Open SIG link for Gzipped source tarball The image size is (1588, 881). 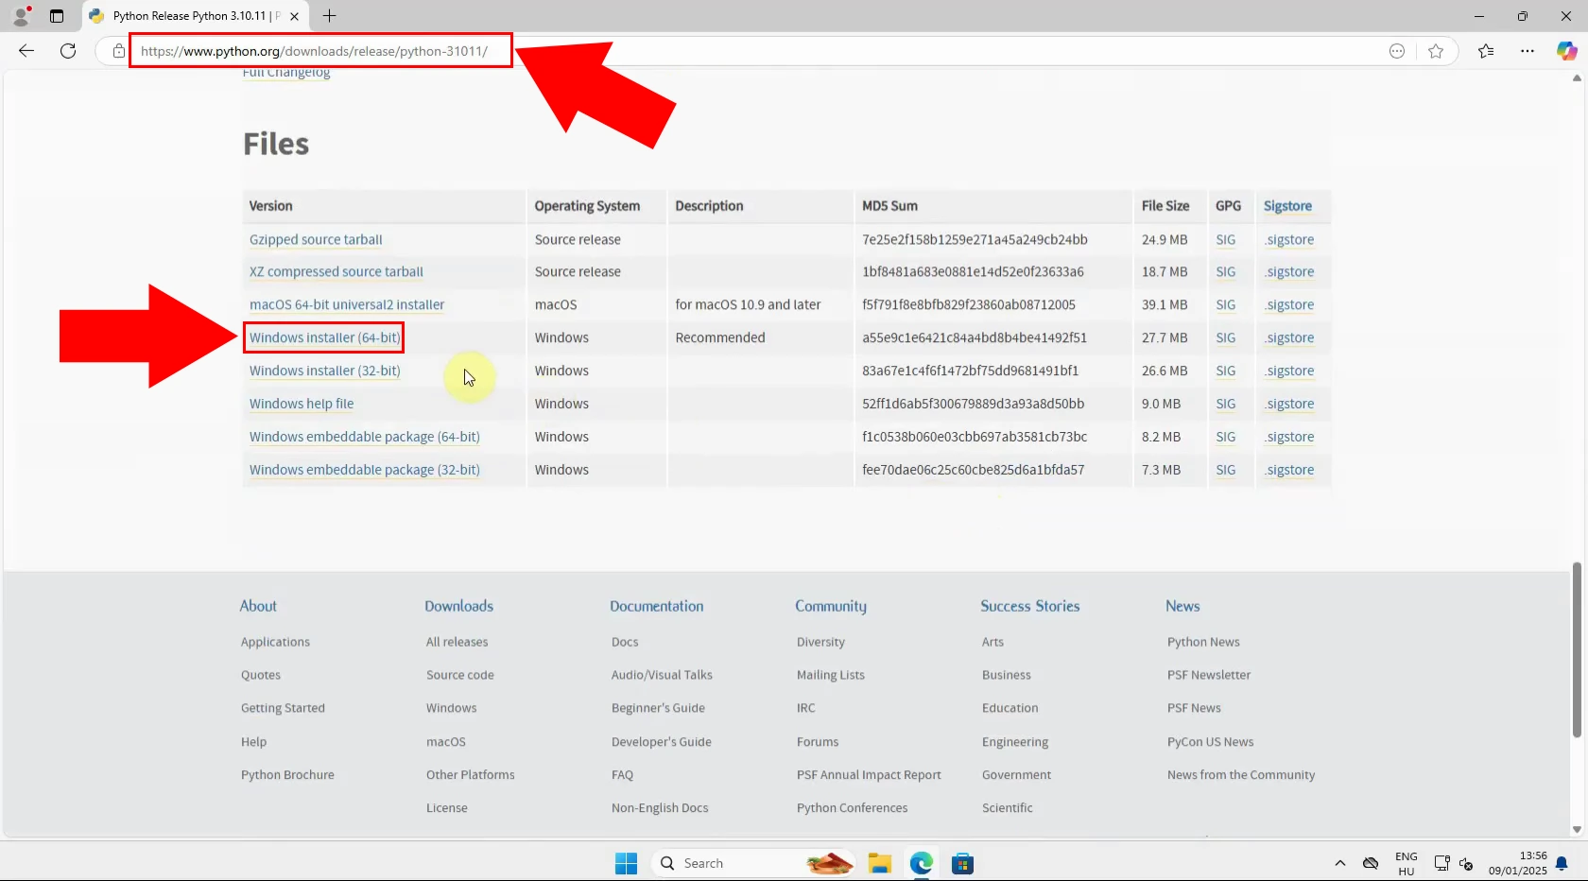coord(1226,240)
